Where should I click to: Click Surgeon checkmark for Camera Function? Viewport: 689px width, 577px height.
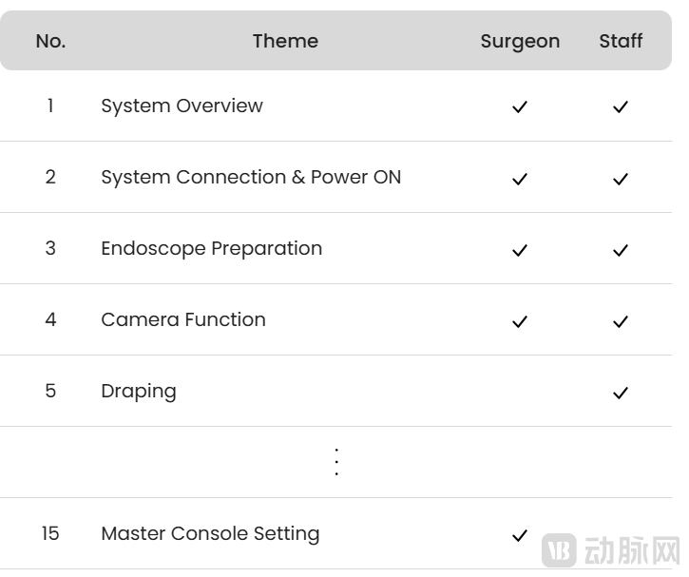pos(519,321)
